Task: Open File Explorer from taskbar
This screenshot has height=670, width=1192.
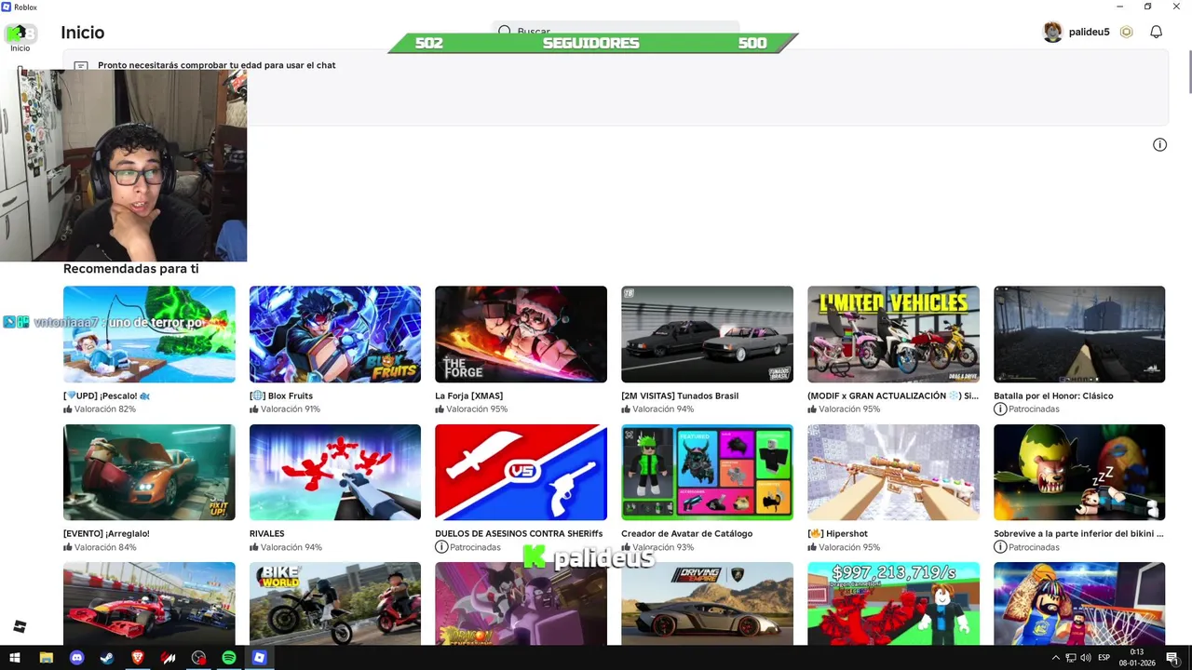Action: pyautogui.click(x=46, y=658)
